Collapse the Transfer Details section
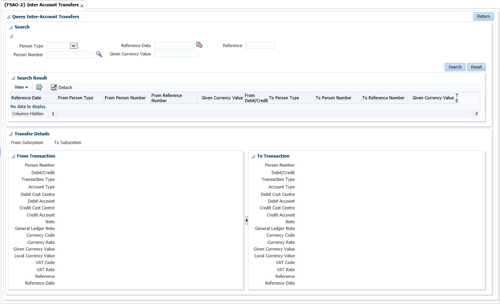The height and width of the screenshot is (304, 500). (x=11, y=134)
